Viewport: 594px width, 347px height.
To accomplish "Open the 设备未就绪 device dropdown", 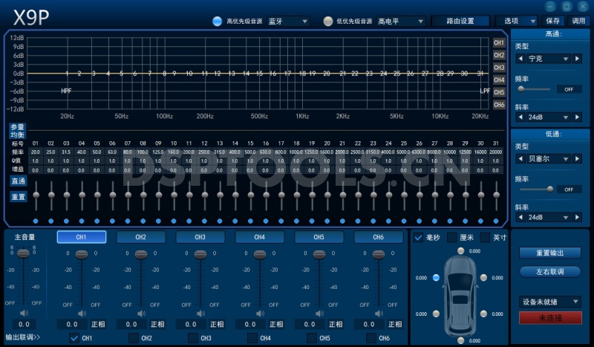I will (549, 302).
